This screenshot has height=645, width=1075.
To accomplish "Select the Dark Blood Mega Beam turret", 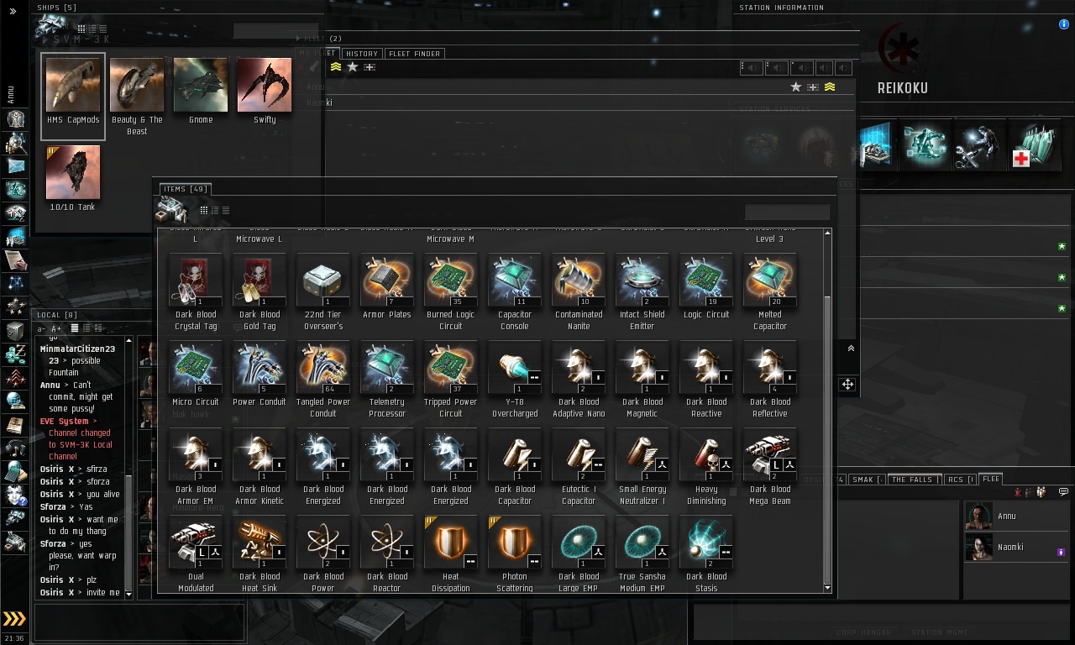I will point(770,466).
